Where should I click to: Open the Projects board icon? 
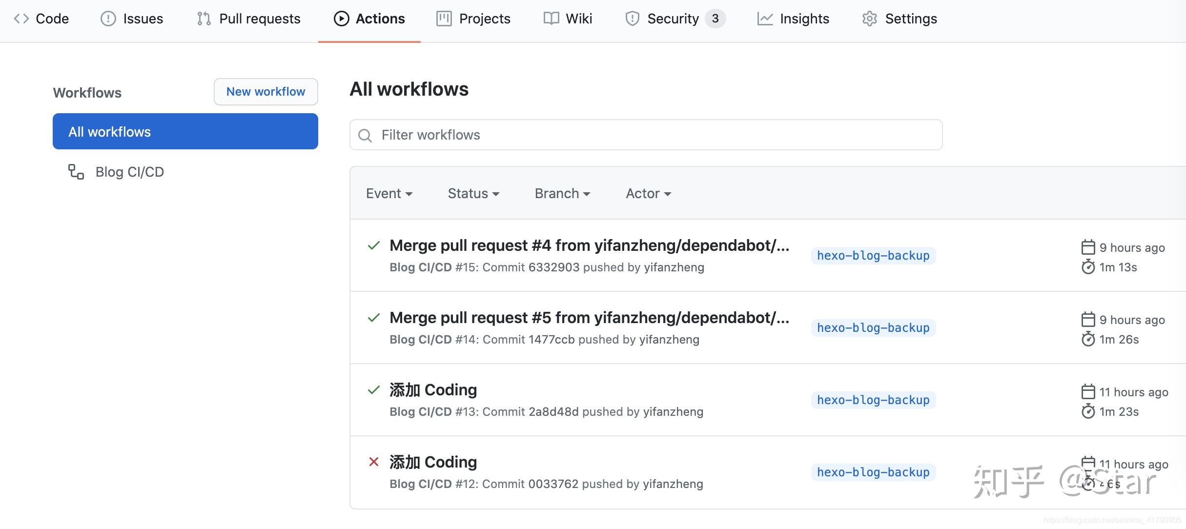[x=443, y=18]
